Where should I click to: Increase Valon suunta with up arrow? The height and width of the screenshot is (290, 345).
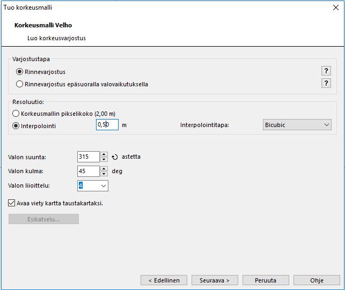click(x=104, y=154)
